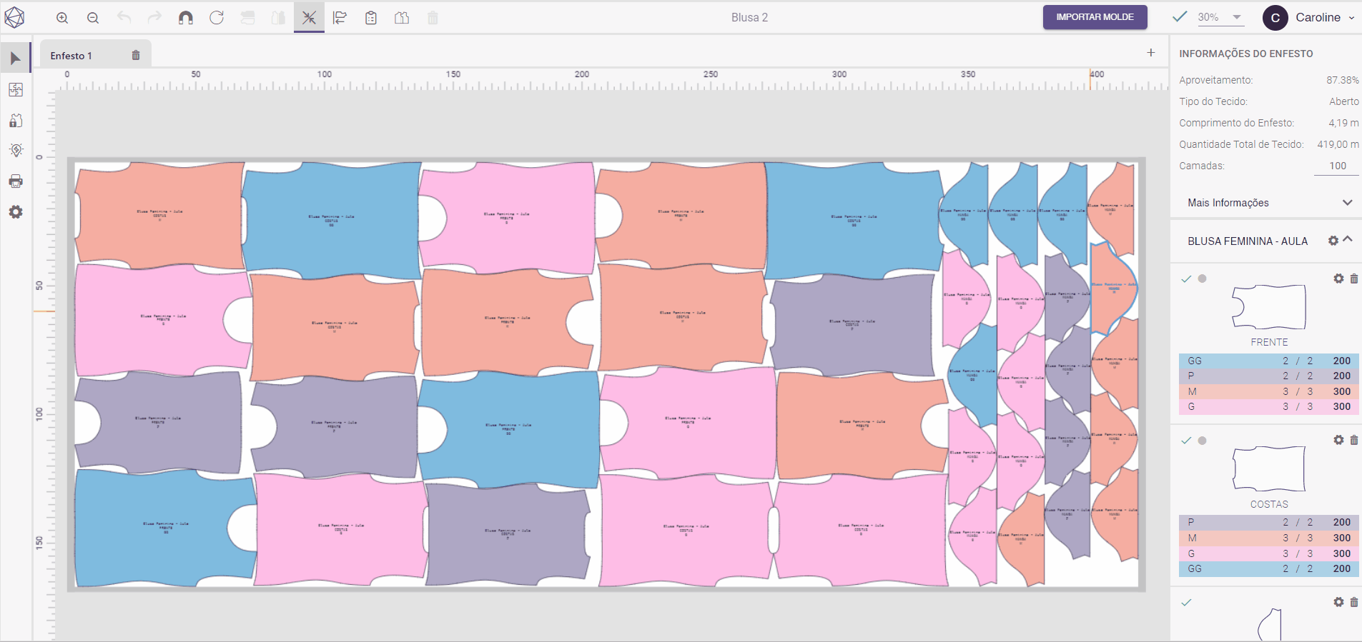Select the arrow pointer tool
This screenshot has height=642, width=1362.
point(16,59)
